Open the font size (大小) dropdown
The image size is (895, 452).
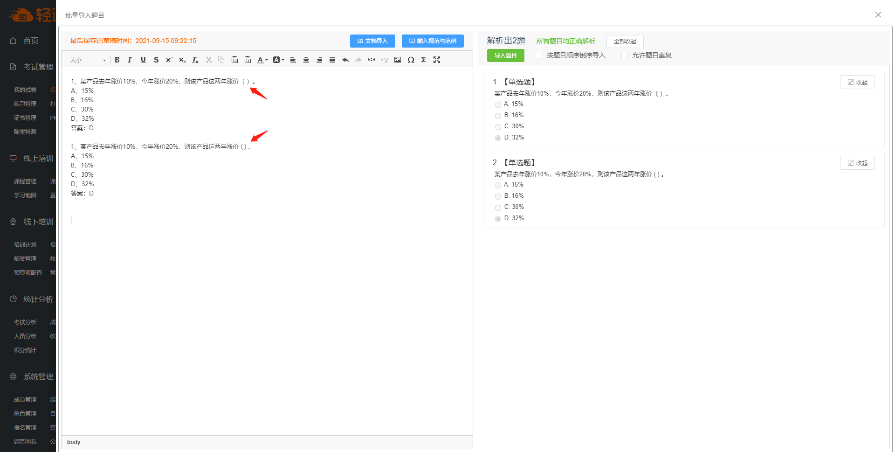pos(88,60)
